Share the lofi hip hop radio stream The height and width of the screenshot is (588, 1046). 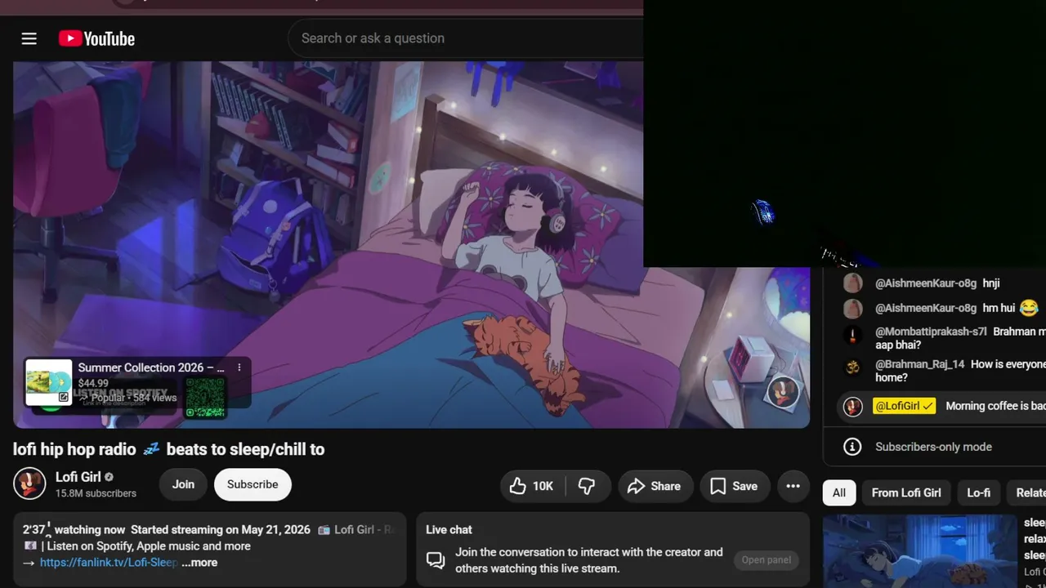(x=655, y=486)
